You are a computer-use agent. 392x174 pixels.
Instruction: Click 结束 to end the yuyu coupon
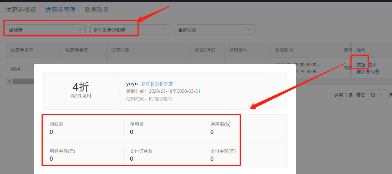(372, 65)
